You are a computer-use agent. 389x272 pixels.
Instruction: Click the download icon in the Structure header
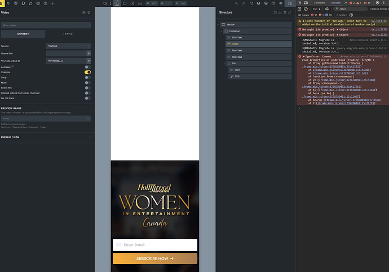pos(280,12)
